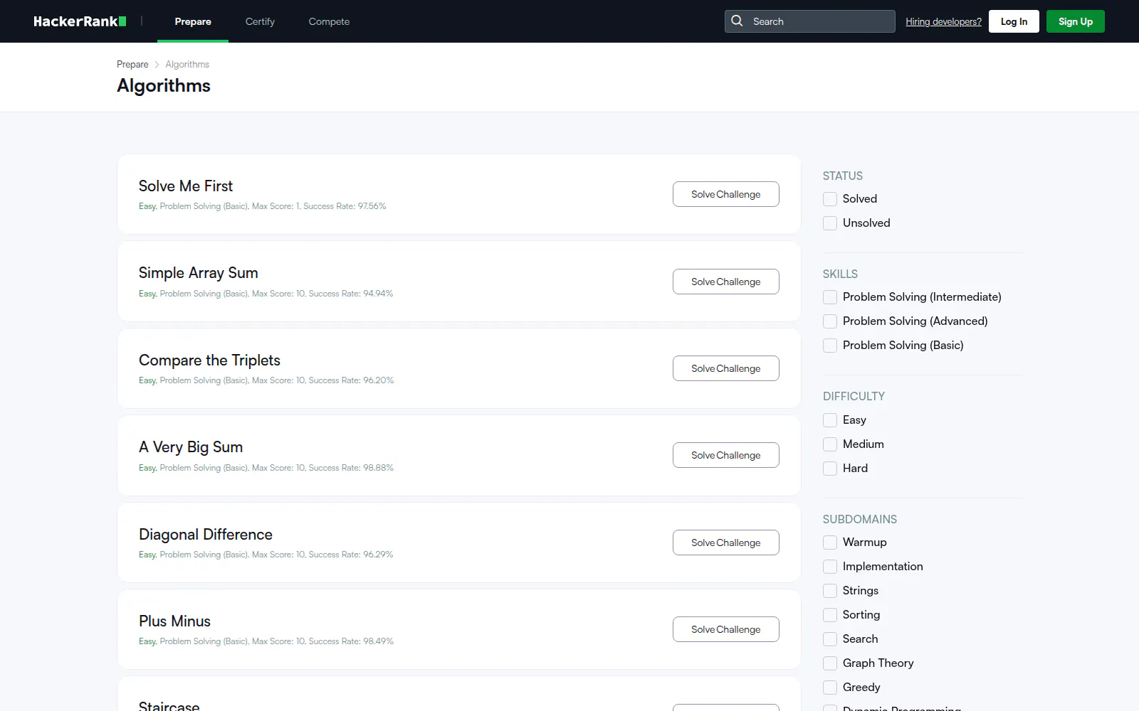1139x711 pixels.
Task: Tick the Implementation subdomain checkbox
Action: [x=830, y=567]
